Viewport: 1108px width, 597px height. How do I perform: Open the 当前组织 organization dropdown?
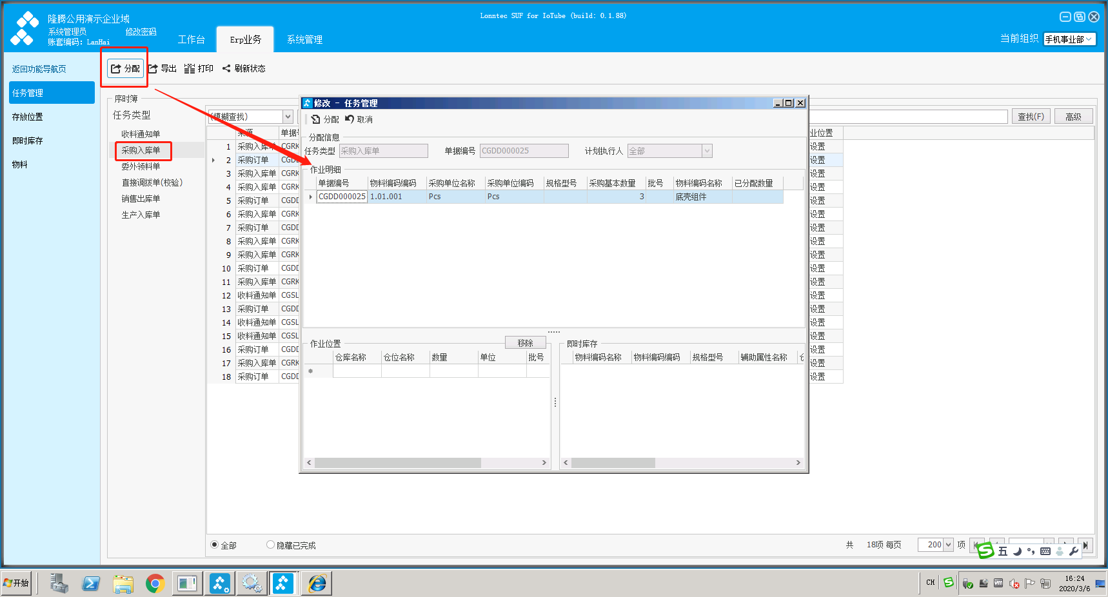pos(1089,39)
